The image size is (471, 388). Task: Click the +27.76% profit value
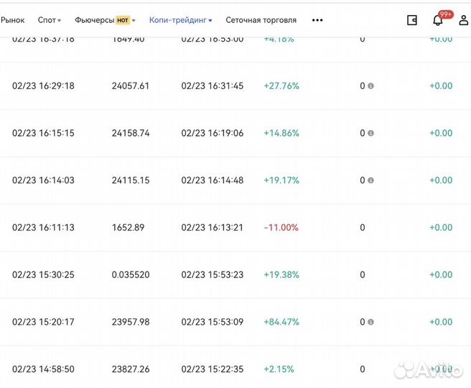[x=281, y=86]
